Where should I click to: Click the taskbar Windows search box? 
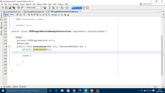(27, 91)
